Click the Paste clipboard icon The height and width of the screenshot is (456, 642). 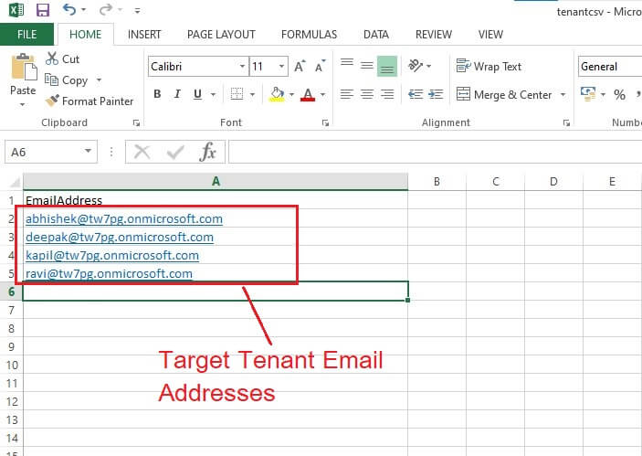22,73
